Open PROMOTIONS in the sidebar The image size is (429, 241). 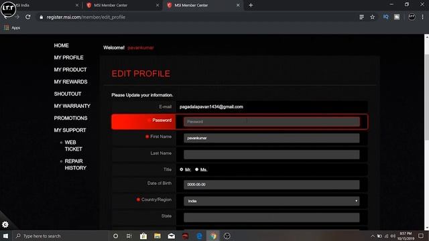pyautogui.click(x=70, y=118)
